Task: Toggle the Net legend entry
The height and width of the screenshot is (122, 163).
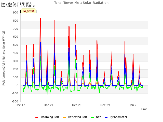Action: click(x=96, y=117)
